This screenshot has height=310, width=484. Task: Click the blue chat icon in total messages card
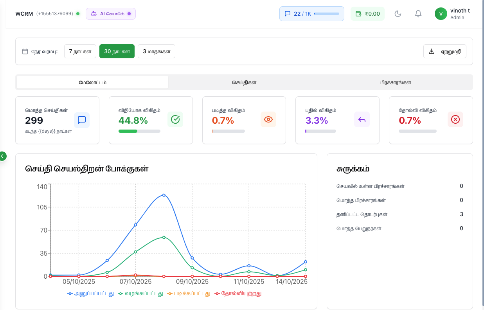click(82, 120)
